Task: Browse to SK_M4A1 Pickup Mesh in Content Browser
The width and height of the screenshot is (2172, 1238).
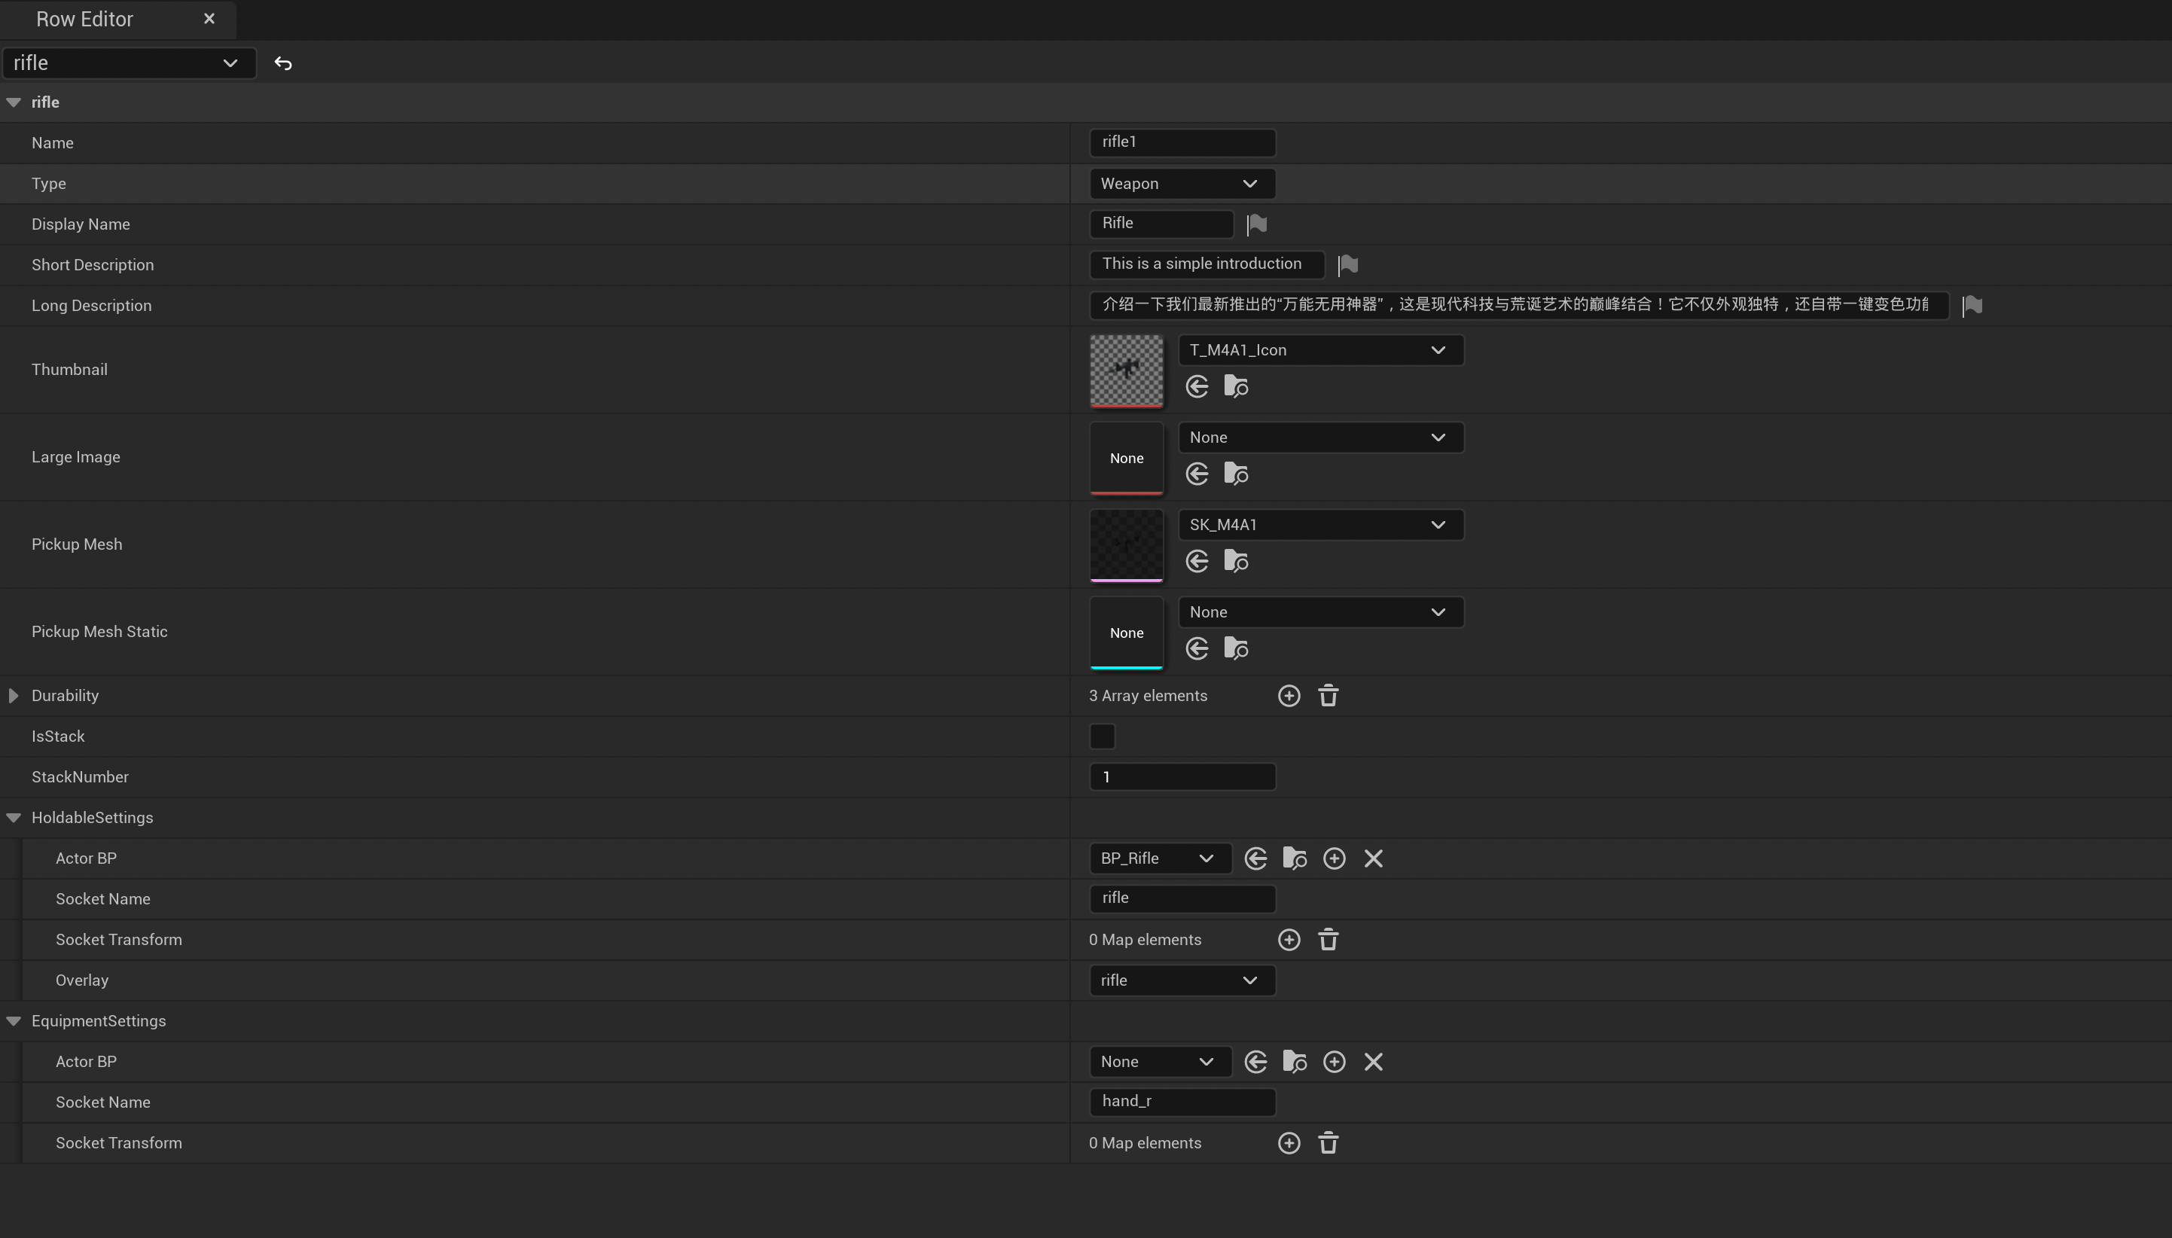Action: coord(1235,562)
